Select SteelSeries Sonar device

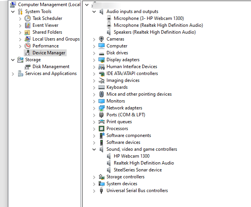pos(138,170)
